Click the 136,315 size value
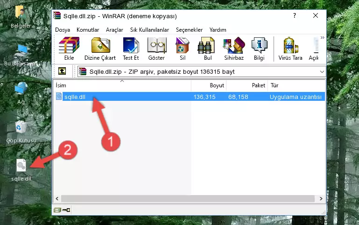The image size is (359, 225). click(x=204, y=97)
